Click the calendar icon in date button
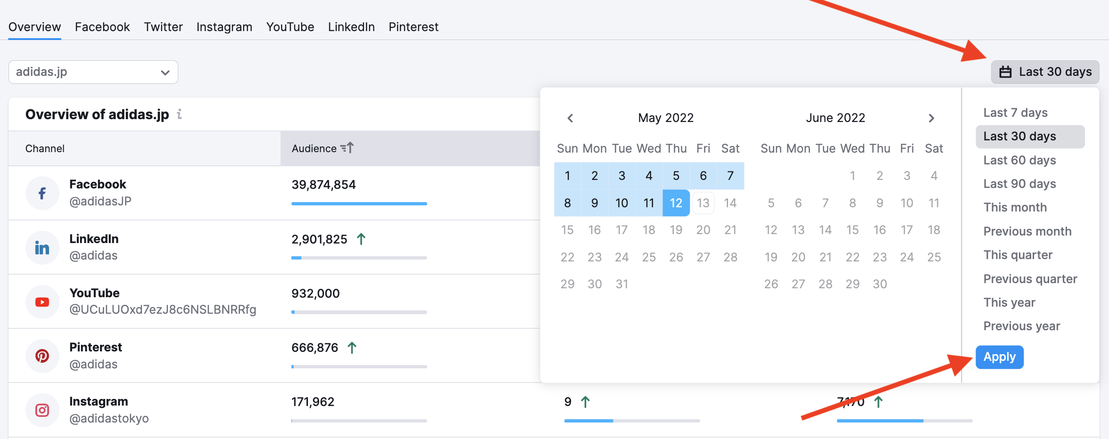 pos(1006,72)
